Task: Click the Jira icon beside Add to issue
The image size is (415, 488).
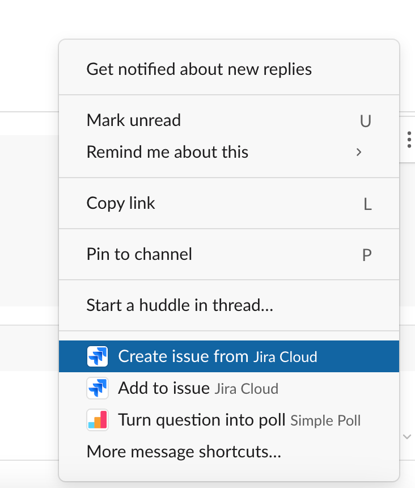Action: point(98,388)
